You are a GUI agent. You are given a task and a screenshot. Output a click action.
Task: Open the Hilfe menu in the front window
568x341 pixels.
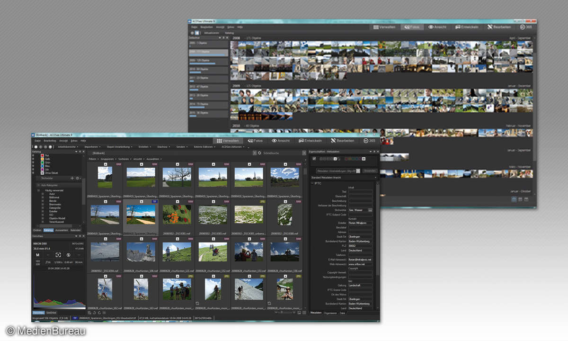point(83,141)
